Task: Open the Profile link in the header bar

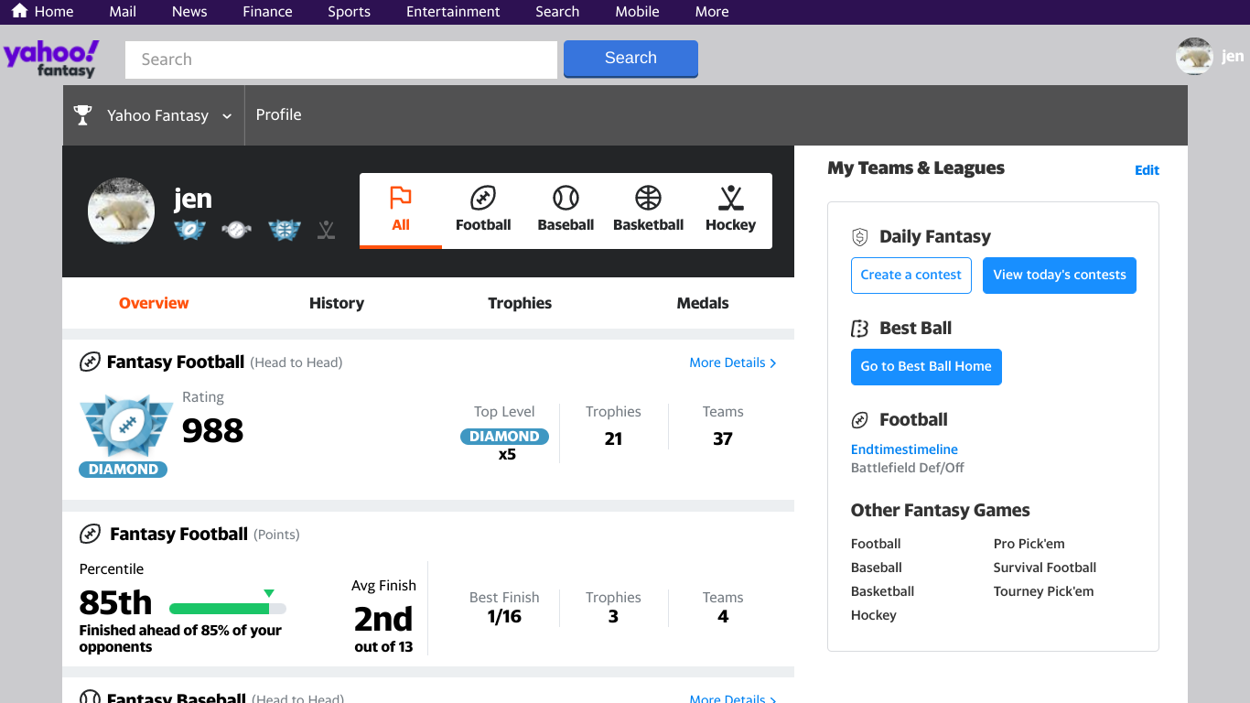Action: (278, 115)
